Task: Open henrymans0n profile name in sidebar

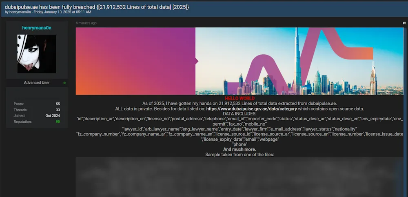Action: tap(37, 28)
